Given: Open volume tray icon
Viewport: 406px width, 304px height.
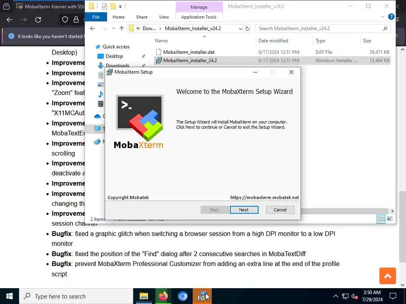Looking at the screenshot, I should pyautogui.click(x=354, y=296).
